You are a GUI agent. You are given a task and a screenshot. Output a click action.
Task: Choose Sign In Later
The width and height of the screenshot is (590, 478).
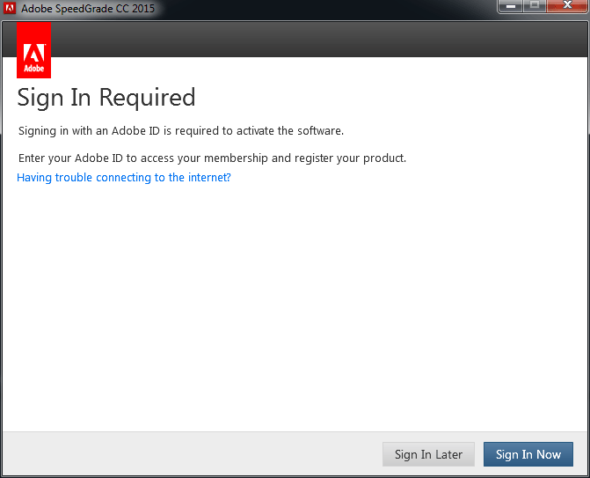click(428, 454)
